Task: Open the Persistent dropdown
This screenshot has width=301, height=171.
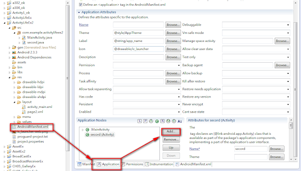Action: [179, 105]
